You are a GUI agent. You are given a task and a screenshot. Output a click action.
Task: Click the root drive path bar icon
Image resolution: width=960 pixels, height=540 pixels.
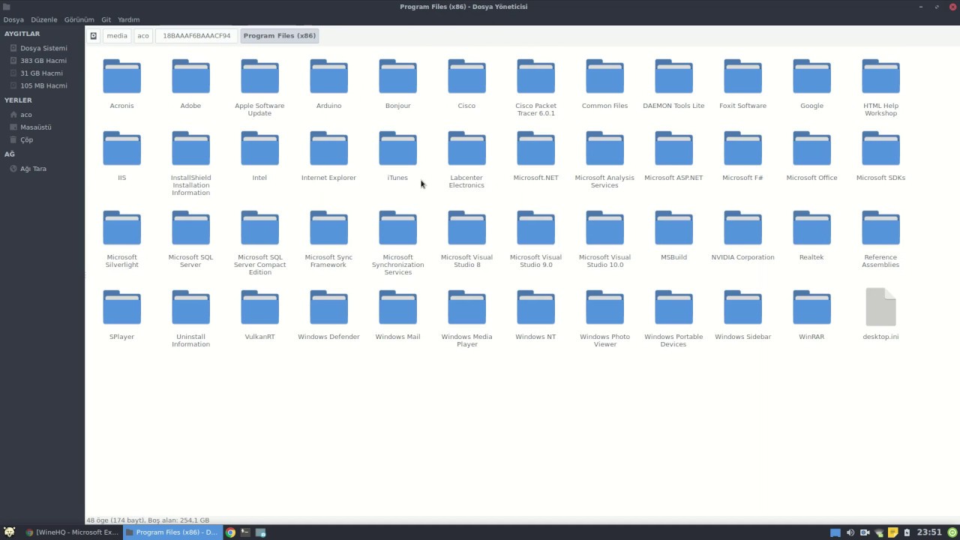pyautogui.click(x=94, y=35)
